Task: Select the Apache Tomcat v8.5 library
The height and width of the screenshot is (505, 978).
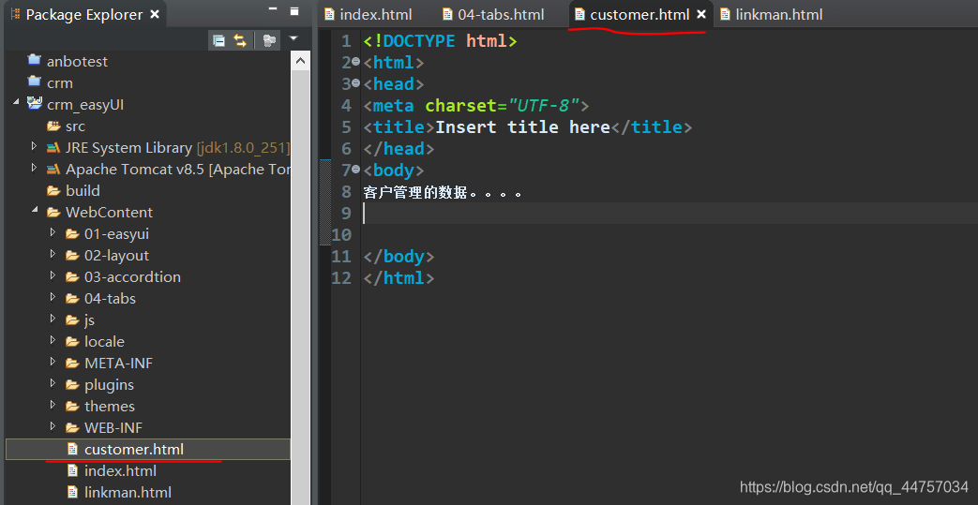Action: tap(178, 169)
